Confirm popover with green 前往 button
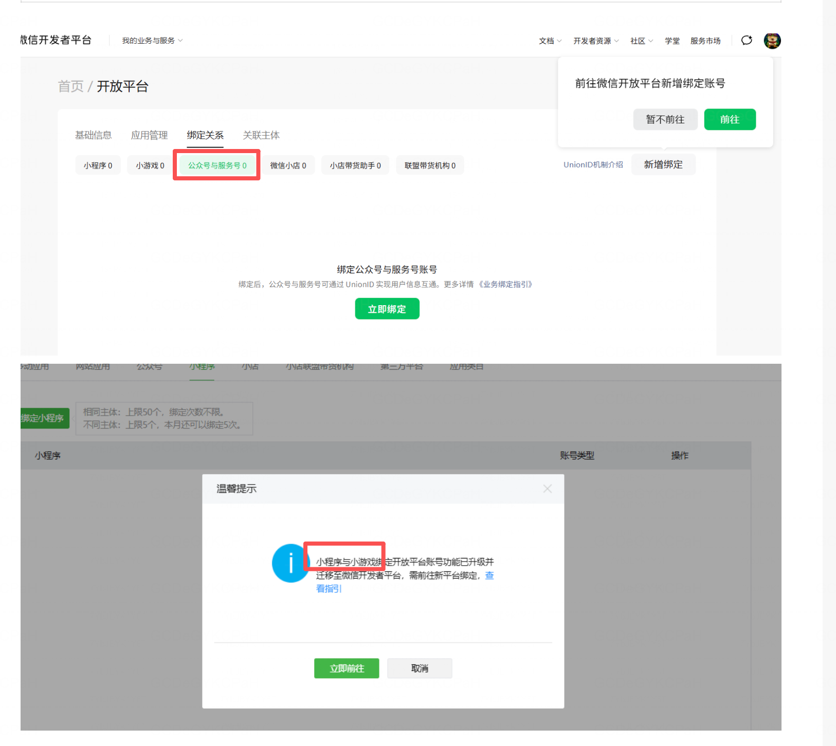The width and height of the screenshot is (836, 746). [730, 119]
